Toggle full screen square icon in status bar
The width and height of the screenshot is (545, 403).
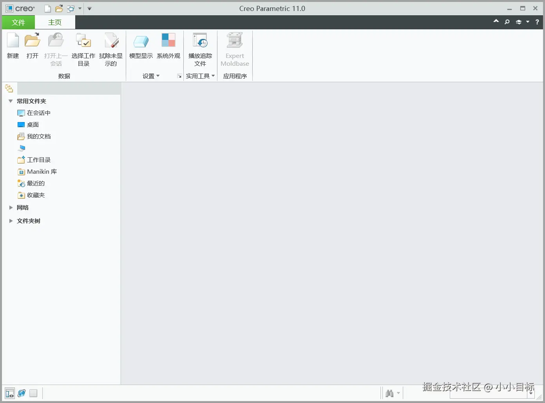coord(33,393)
